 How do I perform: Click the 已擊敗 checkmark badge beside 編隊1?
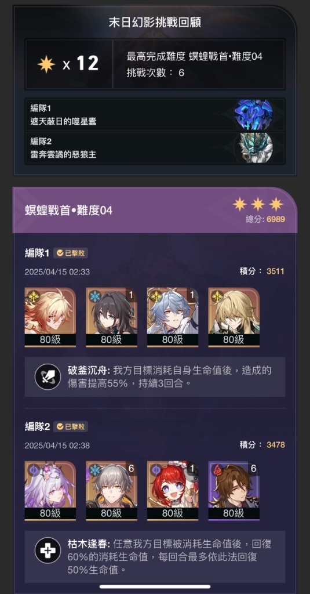(x=71, y=253)
